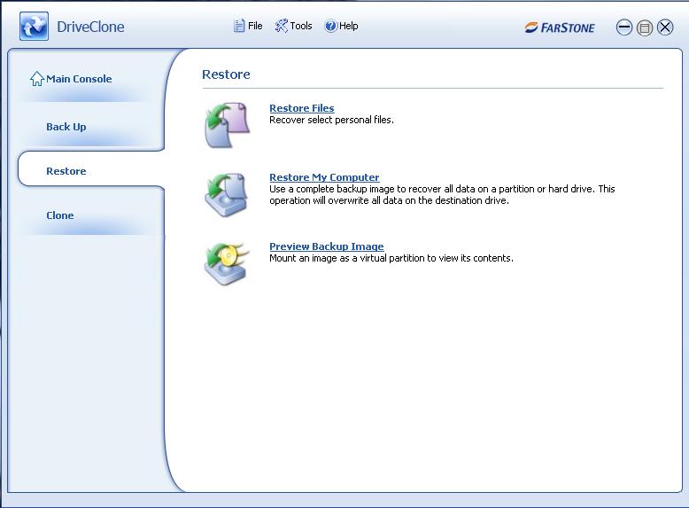Maximize the DriveClone window
689x508 pixels.
pos(645,27)
